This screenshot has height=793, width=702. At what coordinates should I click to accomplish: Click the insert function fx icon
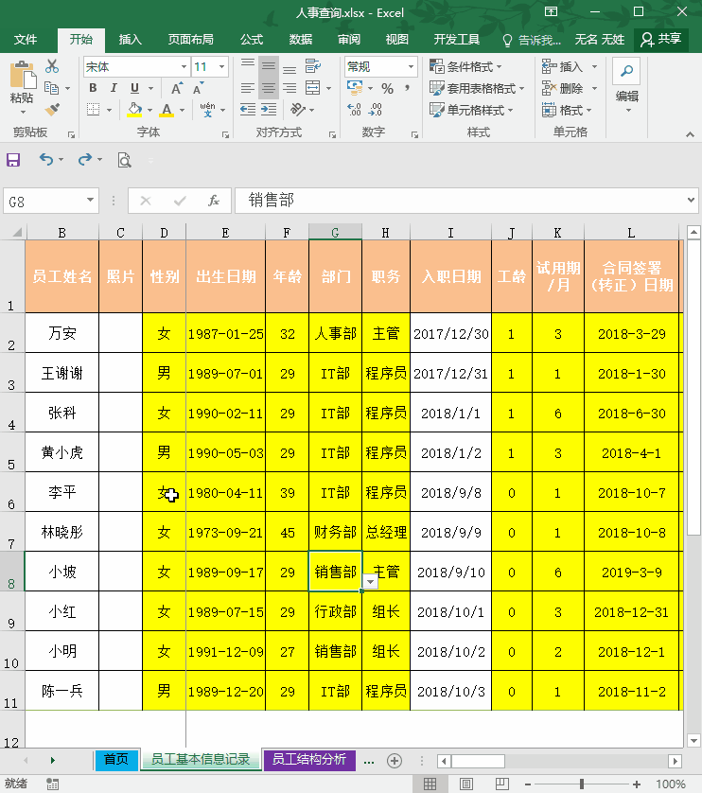click(x=214, y=201)
